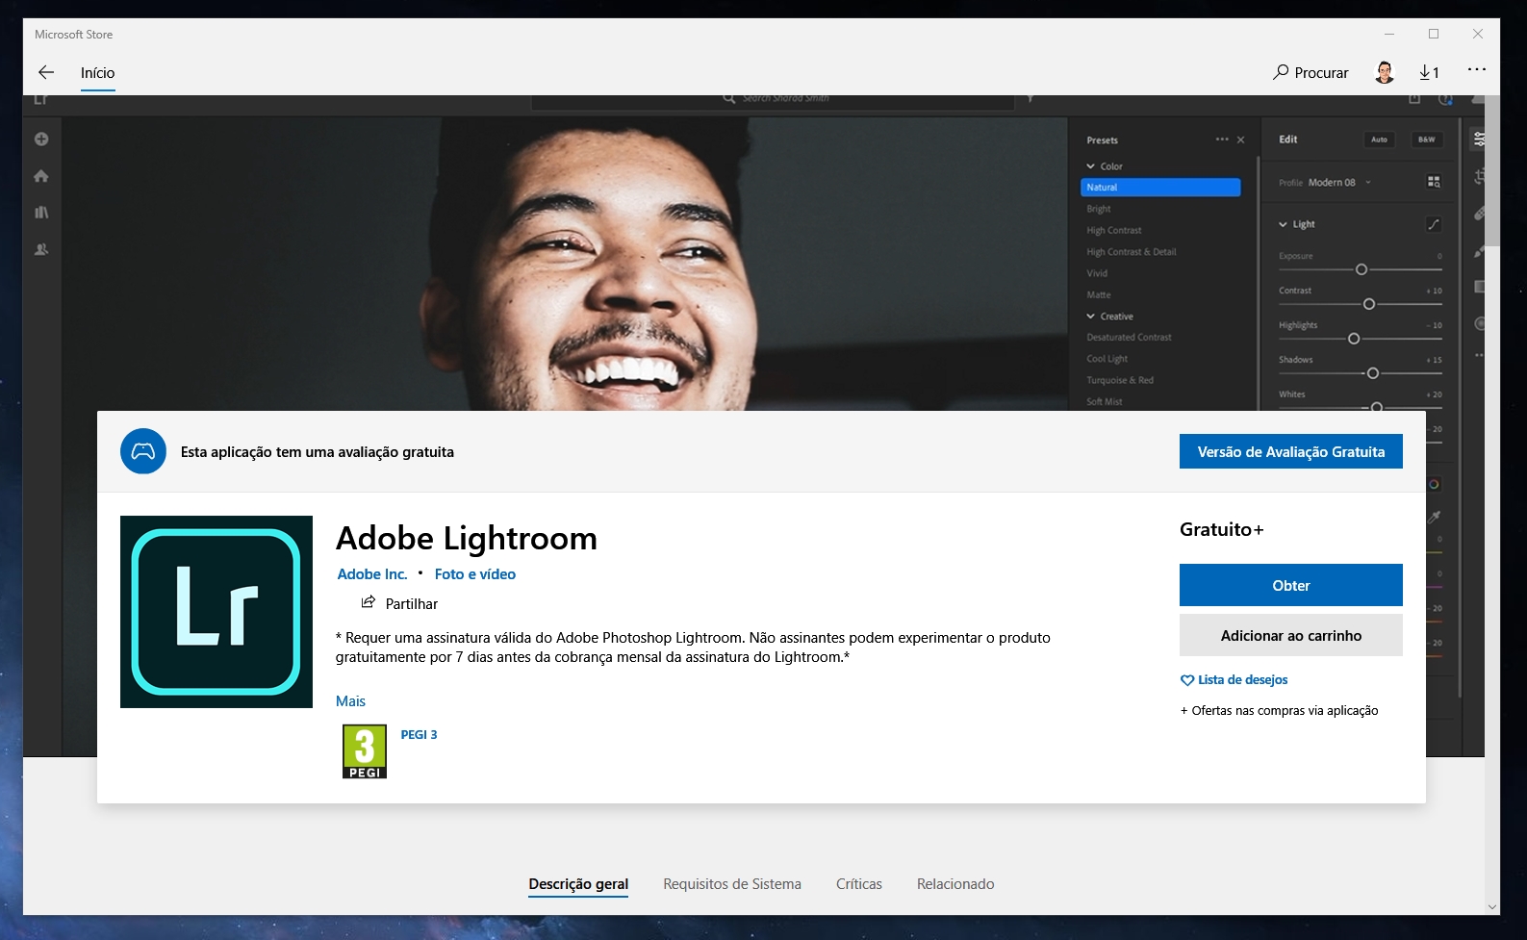Select the Bright preset

click(1099, 209)
